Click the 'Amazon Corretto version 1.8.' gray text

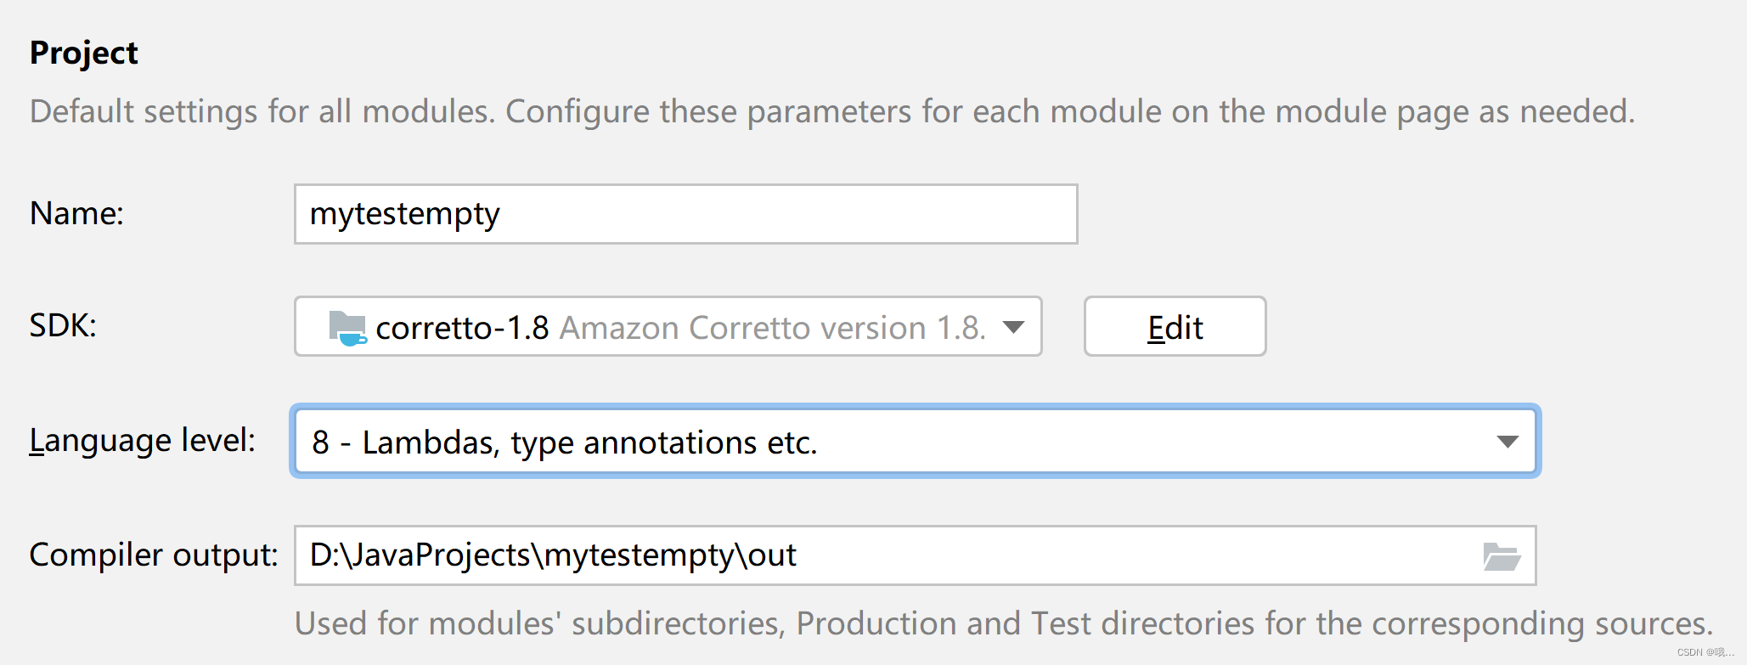(x=772, y=328)
